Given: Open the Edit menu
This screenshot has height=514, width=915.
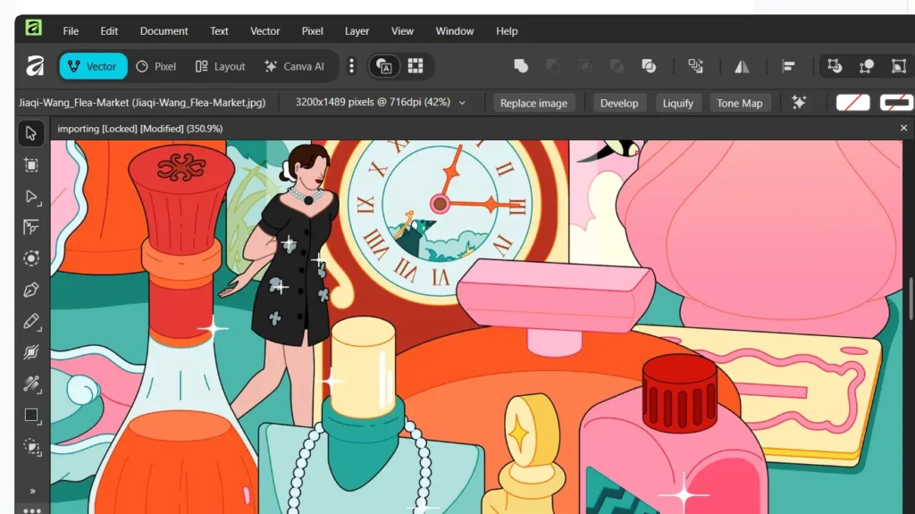Looking at the screenshot, I should [109, 31].
